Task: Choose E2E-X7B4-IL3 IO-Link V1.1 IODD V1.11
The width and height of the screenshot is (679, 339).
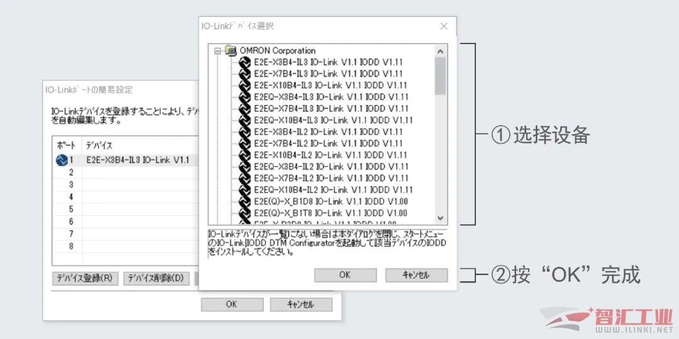Action: 328,74
